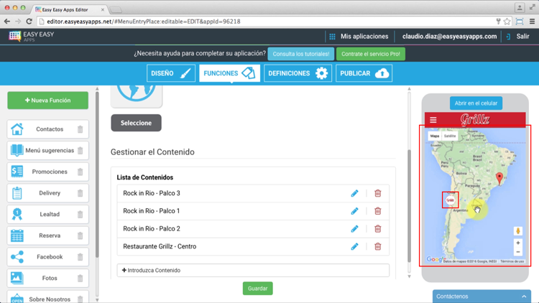Click edit pencil for Rock in Rio - Palco 3

click(354, 193)
